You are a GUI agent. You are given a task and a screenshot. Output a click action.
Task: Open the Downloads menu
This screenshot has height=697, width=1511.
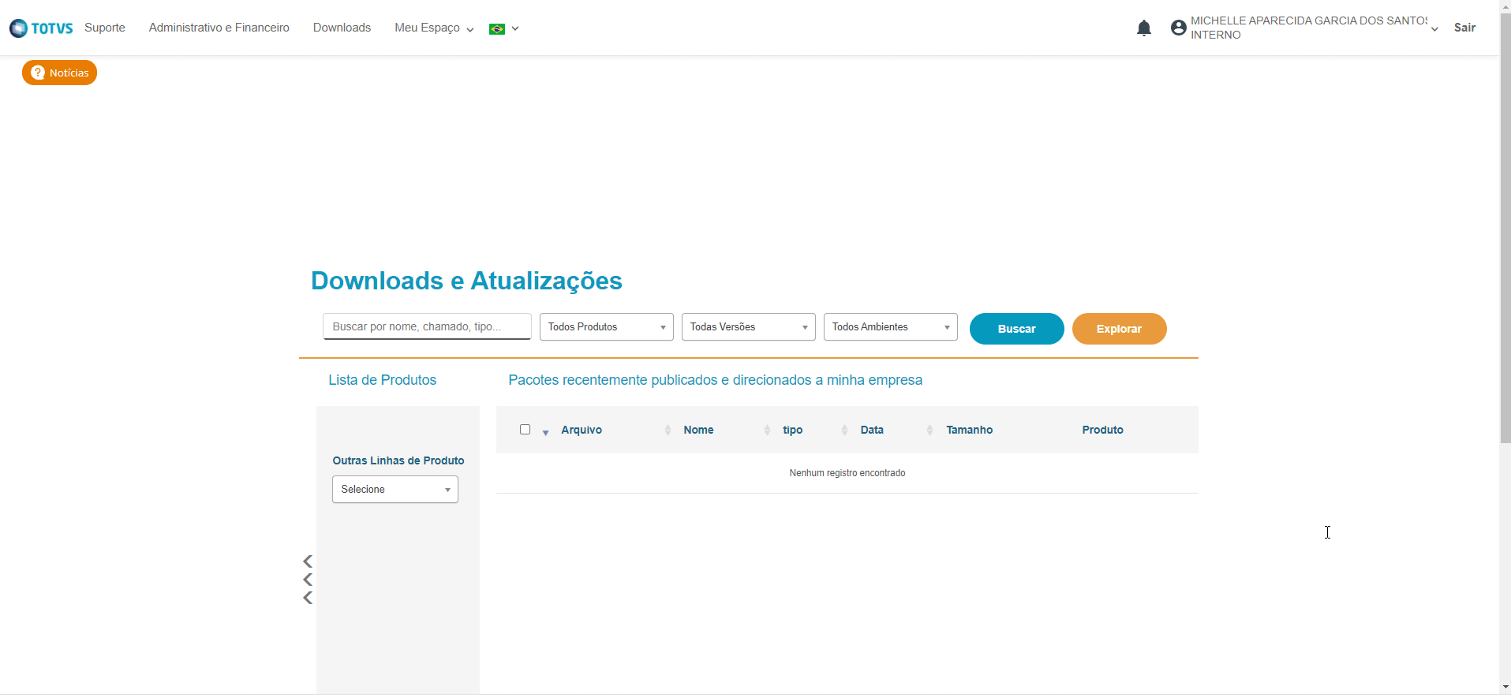tap(342, 28)
